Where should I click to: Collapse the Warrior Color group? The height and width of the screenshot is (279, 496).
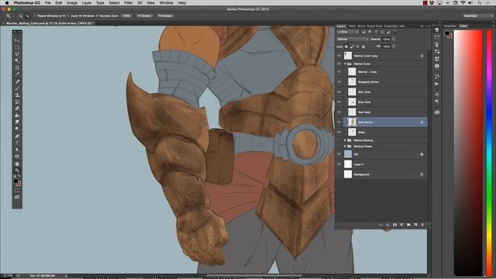(x=345, y=64)
